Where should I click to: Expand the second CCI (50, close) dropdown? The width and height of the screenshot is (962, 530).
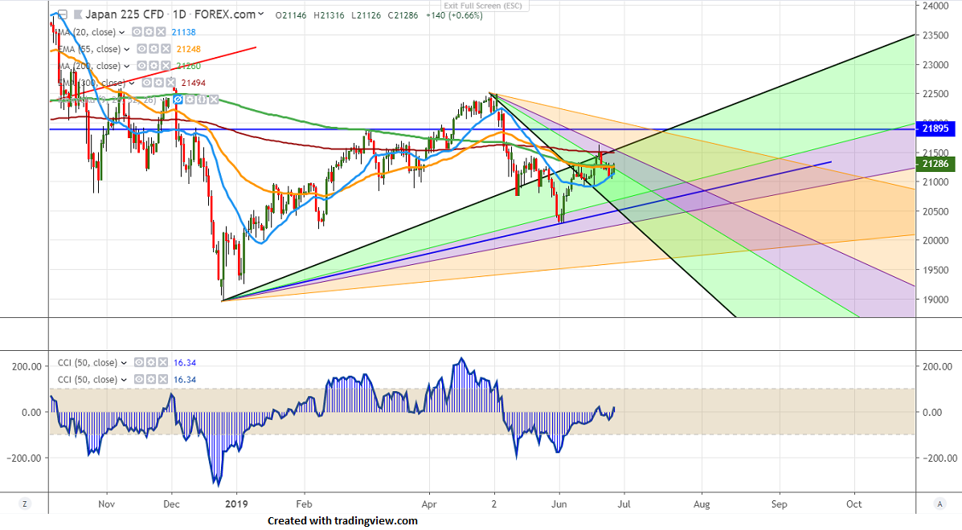[124, 381]
